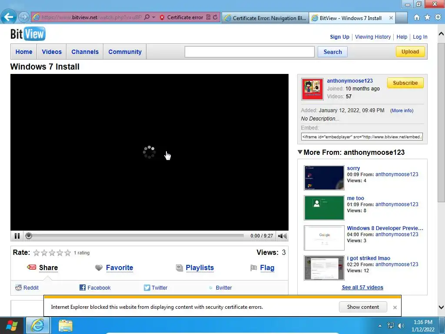Click the flag icon beside Flag
Screen dimensions: 445x334
coord(253,268)
